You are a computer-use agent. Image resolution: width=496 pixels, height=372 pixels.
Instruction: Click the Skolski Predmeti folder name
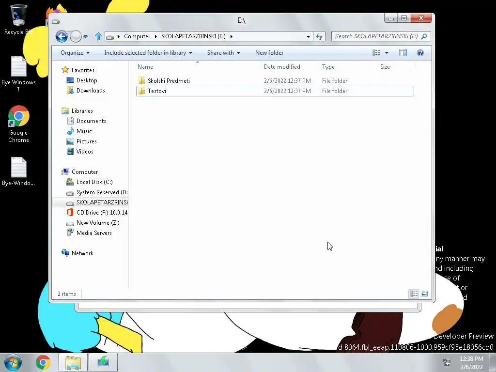169,81
